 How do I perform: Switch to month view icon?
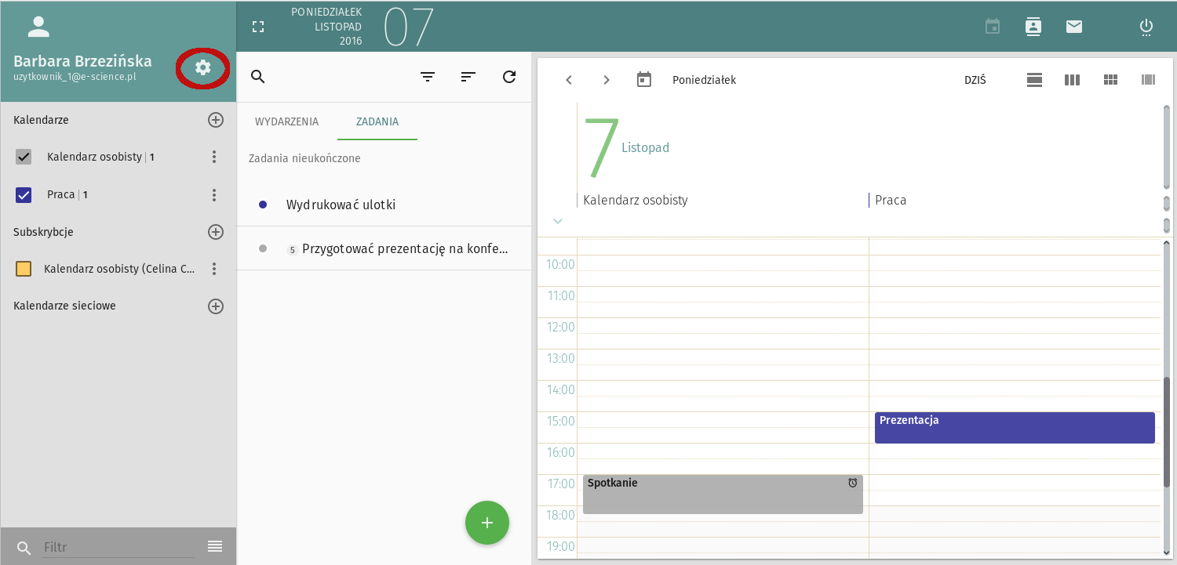1110,80
